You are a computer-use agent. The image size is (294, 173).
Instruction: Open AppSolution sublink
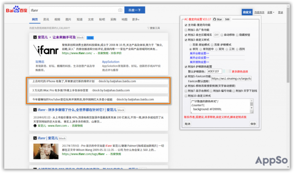coord(111,61)
